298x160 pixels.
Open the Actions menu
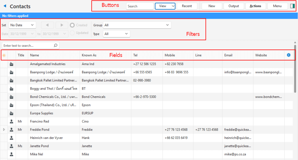click(255, 6)
